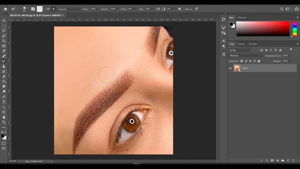300x169 pixels.
Task: Open the layer opacity slider arrow
Action: [x=291, y=55]
